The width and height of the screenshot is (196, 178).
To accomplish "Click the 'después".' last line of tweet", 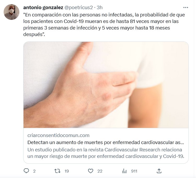I will click(x=34, y=34).
